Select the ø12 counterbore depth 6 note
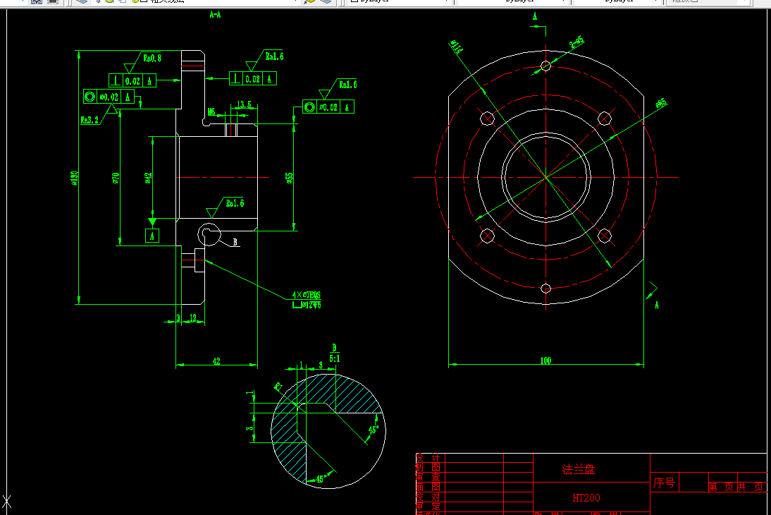The image size is (771, 515). pyautogui.click(x=307, y=305)
